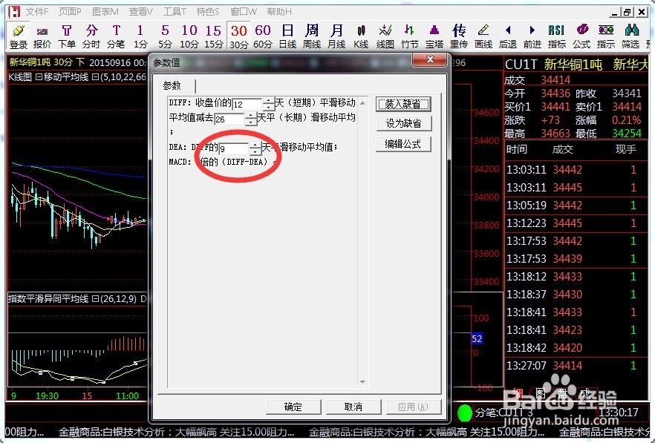This screenshot has width=655, height=443.
Task: Switch to the 30分 period view
Action: pos(238,36)
